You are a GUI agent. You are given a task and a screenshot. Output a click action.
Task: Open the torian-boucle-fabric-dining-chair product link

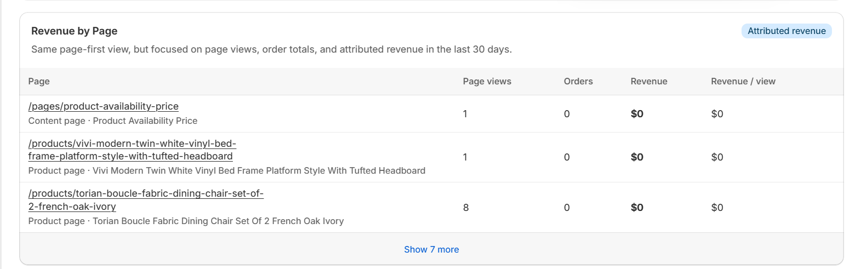(x=145, y=200)
